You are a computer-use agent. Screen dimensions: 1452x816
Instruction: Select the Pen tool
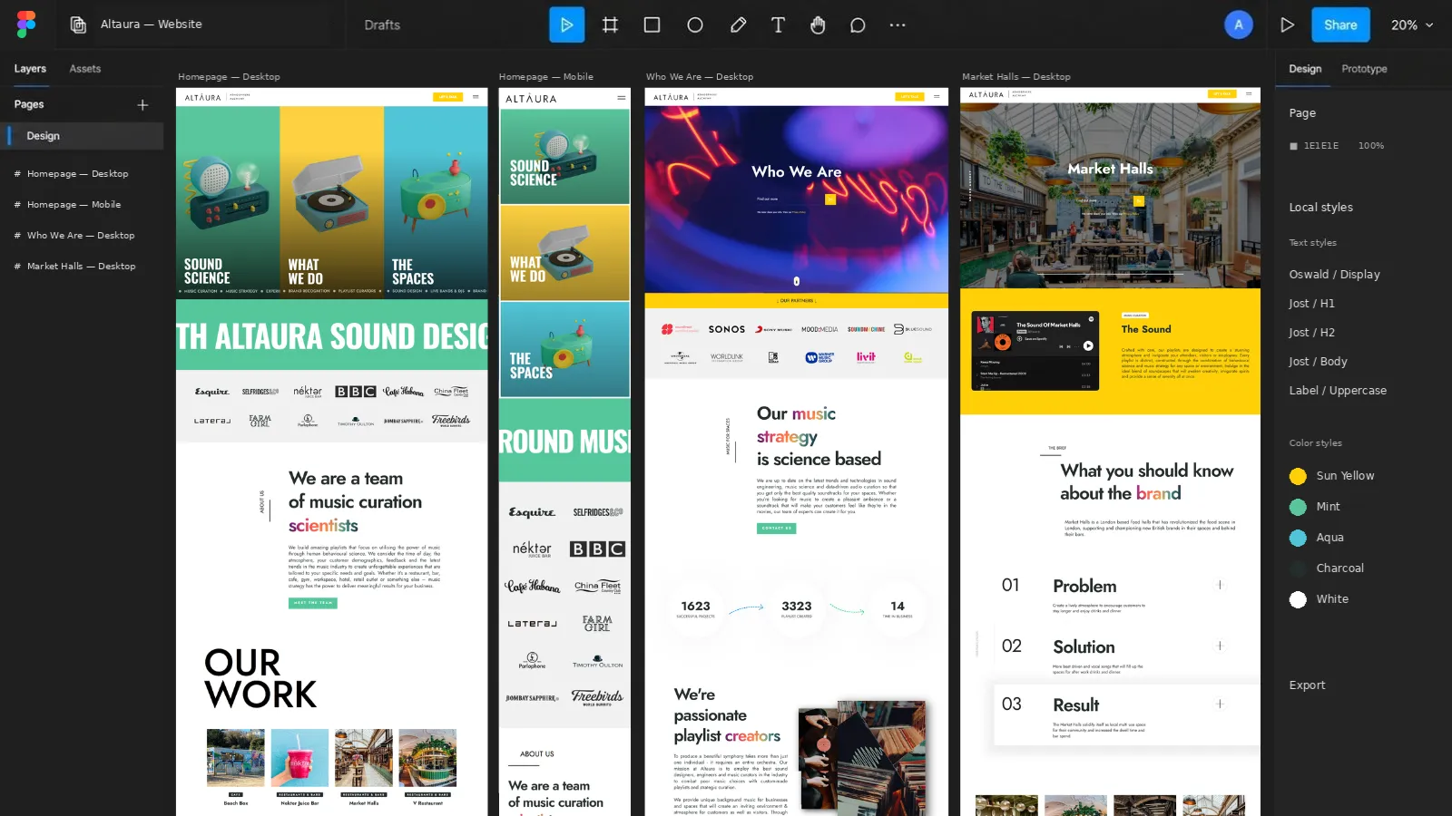738,24
